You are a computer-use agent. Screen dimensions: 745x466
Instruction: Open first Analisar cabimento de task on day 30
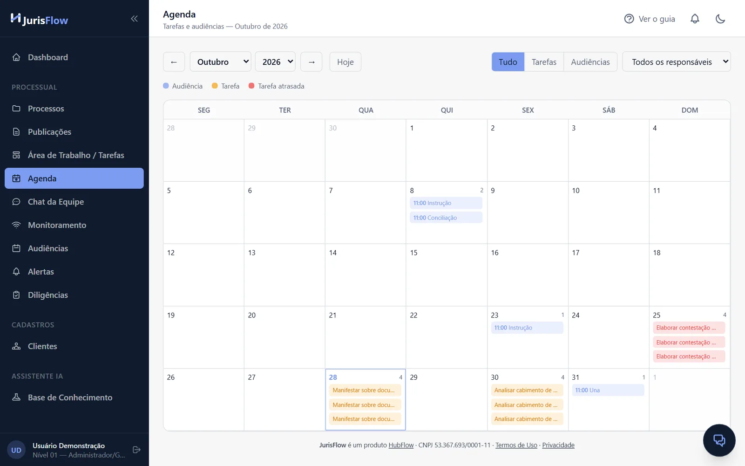tap(527, 390)
